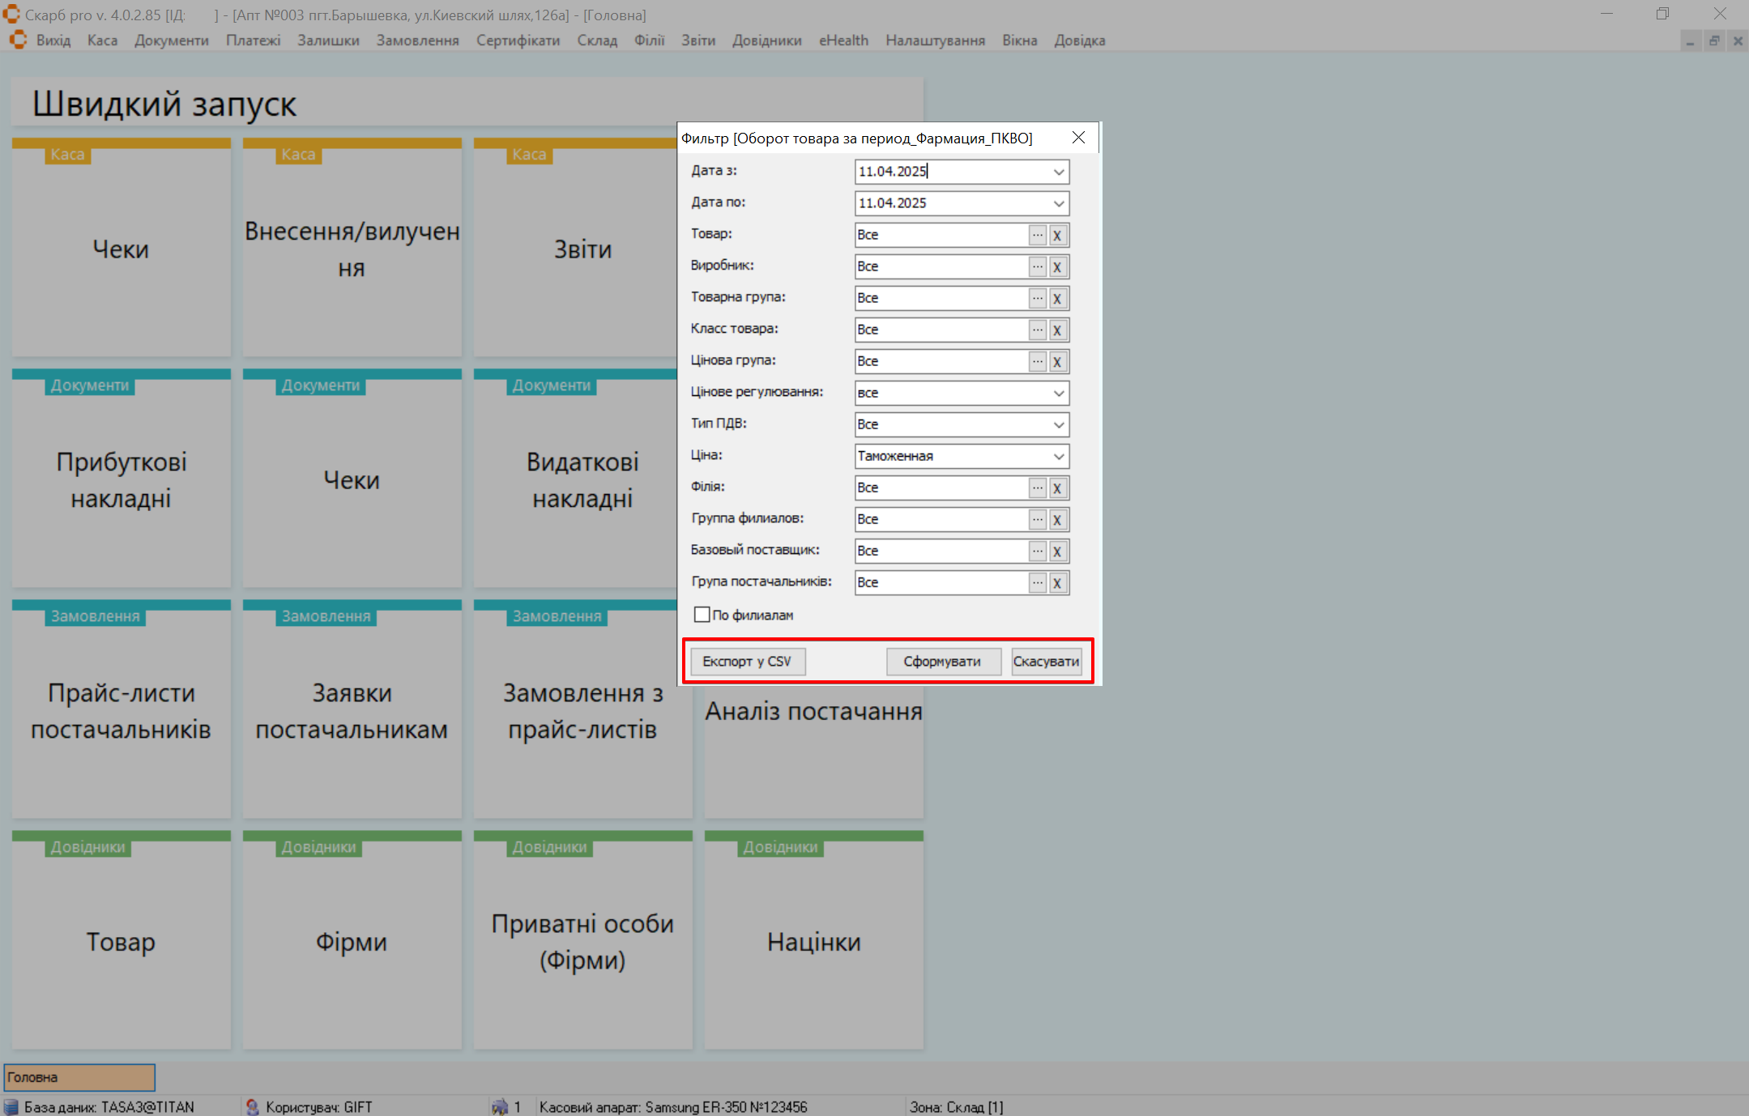The height and width of the screenshot is (1116, 1749).
Task: Enable the По филиалам checkbox
Action: 702,615
